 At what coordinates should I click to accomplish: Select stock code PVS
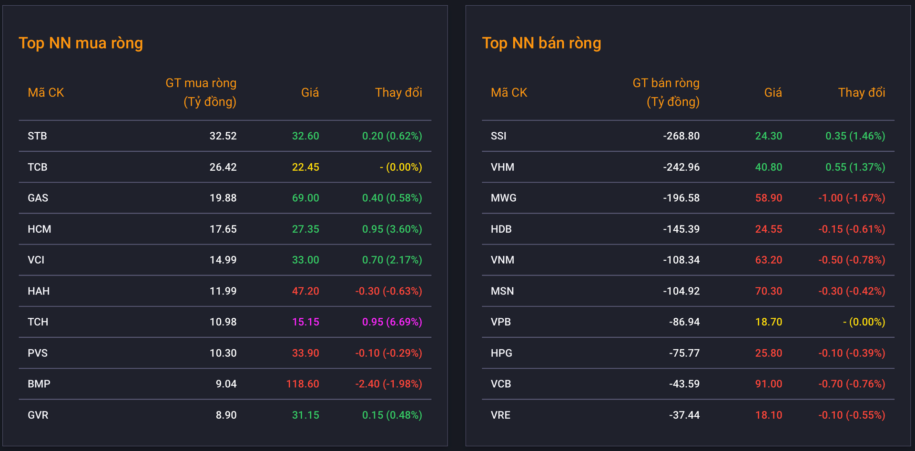tap(38, 353)
